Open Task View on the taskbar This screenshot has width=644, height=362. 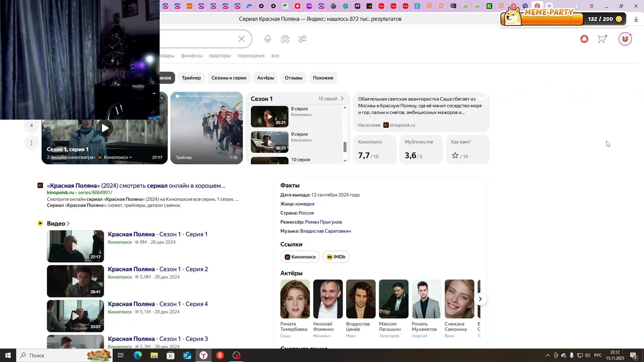click(121, 355)
